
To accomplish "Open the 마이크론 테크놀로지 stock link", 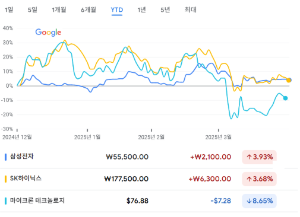I will click(x=37, y=200).
